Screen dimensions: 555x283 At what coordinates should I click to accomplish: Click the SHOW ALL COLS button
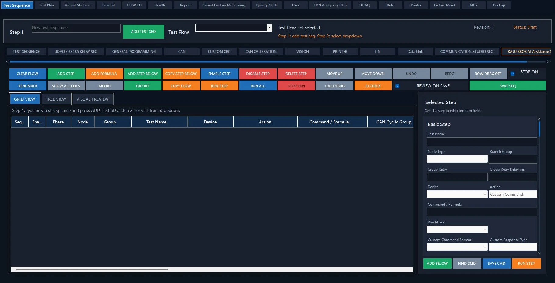[x=66, y=86]
